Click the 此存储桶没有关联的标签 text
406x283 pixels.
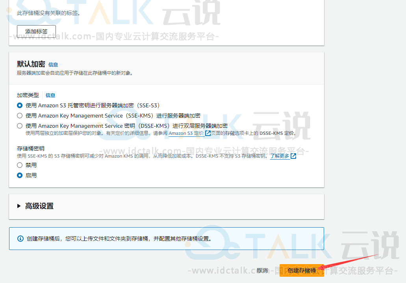pos(49,13)
